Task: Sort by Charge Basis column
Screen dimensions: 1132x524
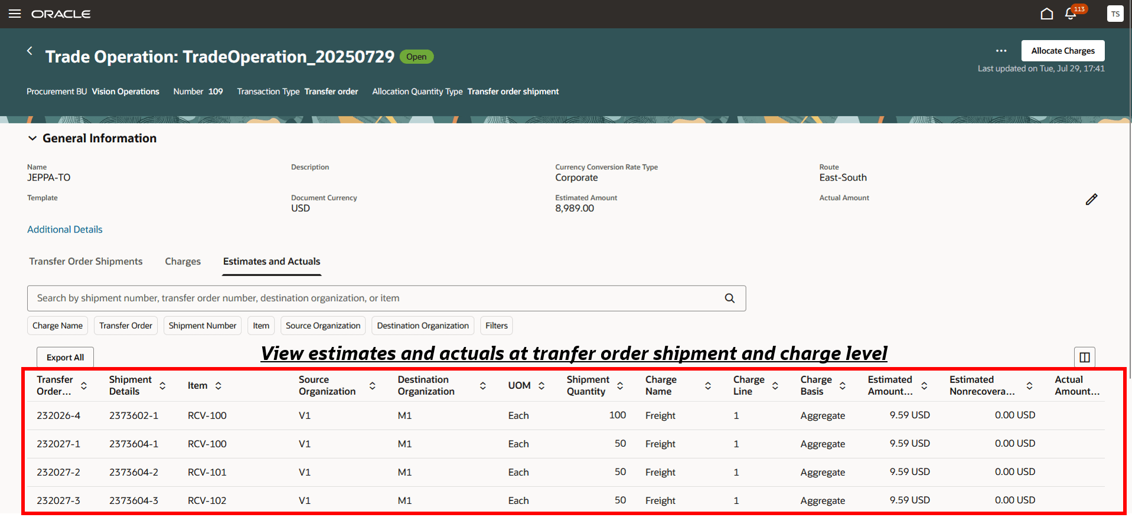Action: pyautogui.click(x=843, y=386)
